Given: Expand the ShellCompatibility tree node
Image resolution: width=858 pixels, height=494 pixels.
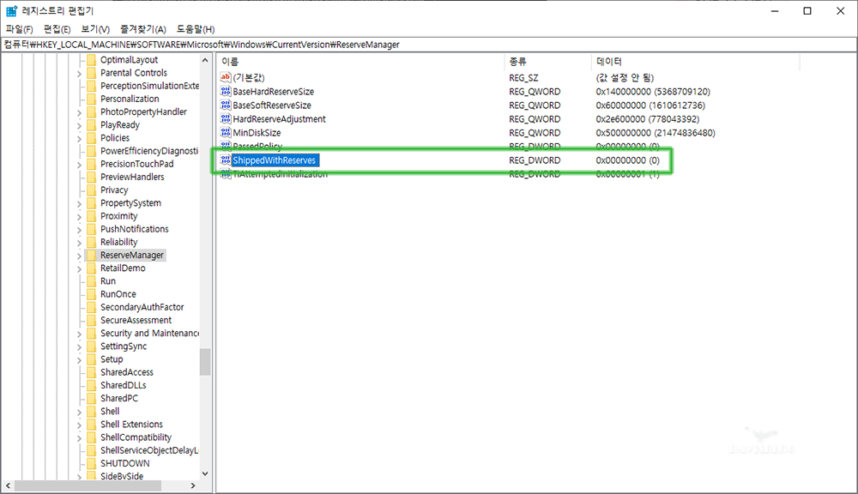Looking at the screenshot, I should [79, 437].
